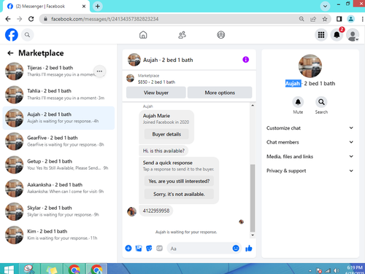Click the scroll down arrow in chat
This screenshot has height=274, width=365.
[x=253, y=235]
